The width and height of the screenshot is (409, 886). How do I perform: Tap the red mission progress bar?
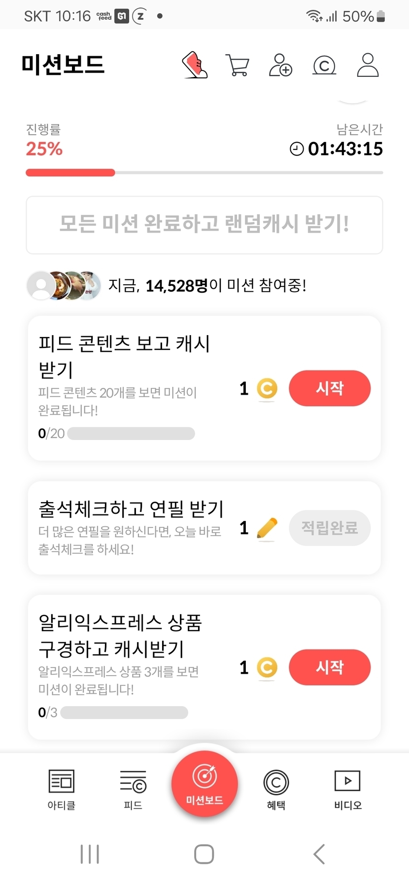tap(70, 172)
